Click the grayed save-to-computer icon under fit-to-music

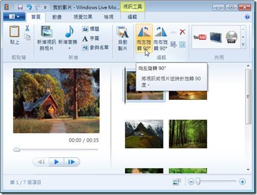click(x=174, y=44)
